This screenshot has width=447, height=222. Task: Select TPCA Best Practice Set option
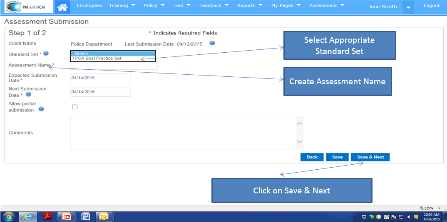pyautogui.click(x=97, y=59)
